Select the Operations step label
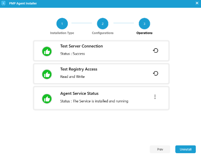 (144, 33)
